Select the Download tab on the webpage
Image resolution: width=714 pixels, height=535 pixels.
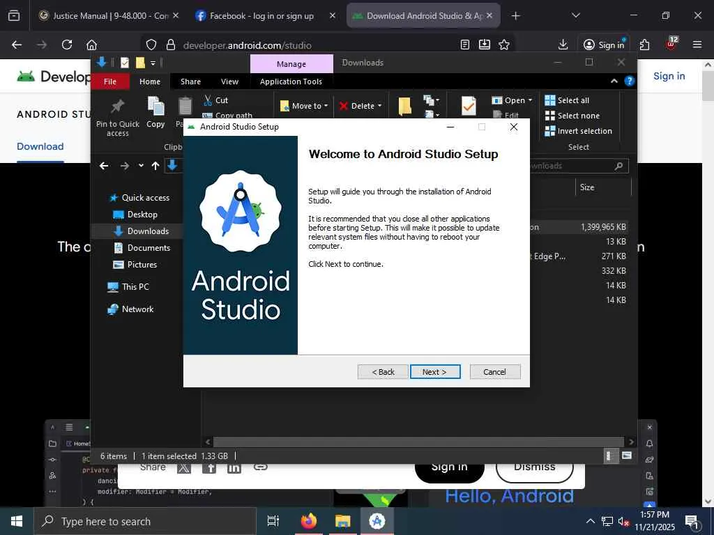40,146
